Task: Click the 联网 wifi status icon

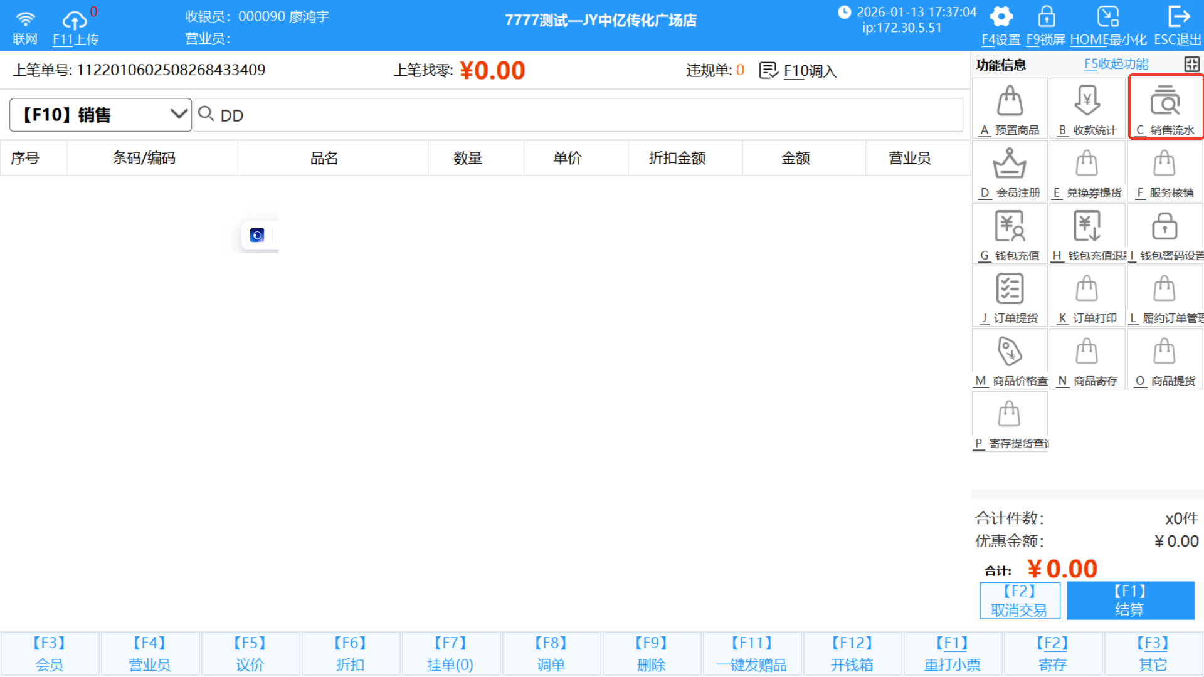Action: (25, 19)
